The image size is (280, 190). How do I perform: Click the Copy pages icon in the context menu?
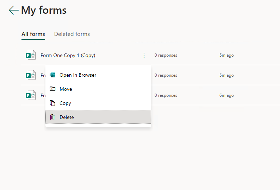point(52,103)
